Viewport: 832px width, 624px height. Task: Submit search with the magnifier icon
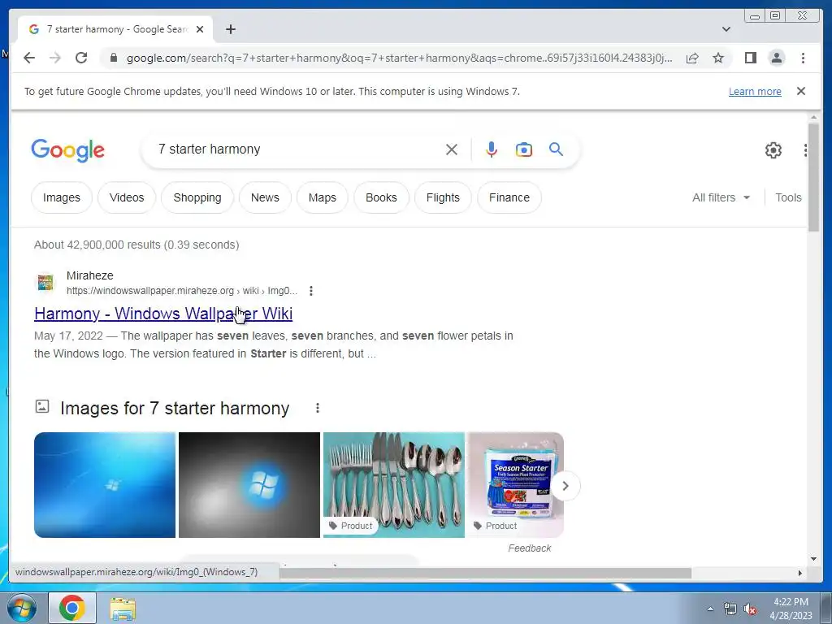click(556, 149)
